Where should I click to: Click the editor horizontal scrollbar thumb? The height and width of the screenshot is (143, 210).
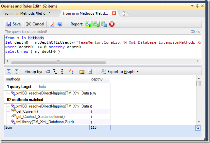(58, 61)
